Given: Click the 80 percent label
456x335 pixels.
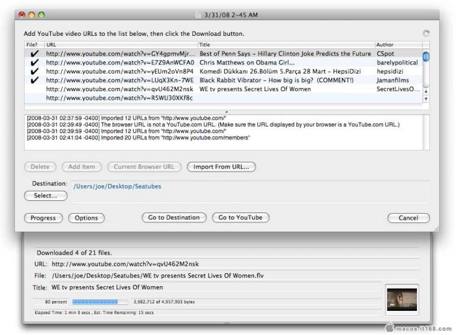Looking at the screenshot, I should [x=56, y=302].
